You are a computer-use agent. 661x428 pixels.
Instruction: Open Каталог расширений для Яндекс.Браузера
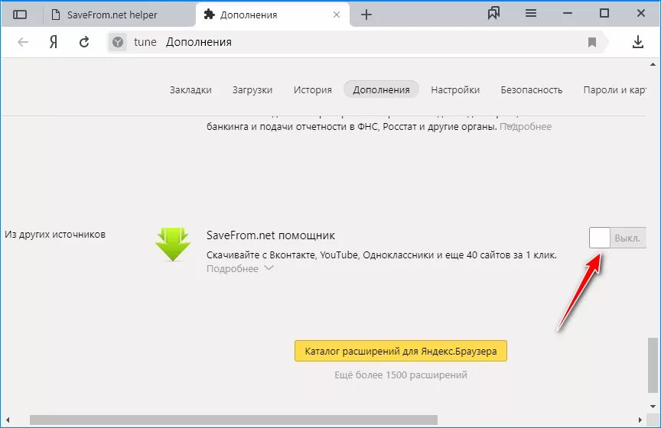point(400,351)
